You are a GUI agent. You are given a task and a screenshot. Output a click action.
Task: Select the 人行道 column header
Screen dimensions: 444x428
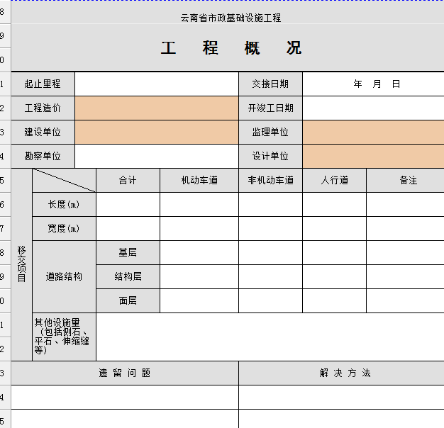coord(334,180)
